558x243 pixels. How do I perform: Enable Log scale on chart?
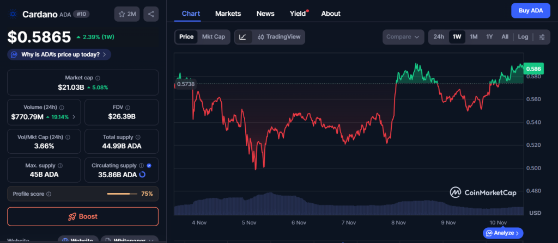click(523, 37)
